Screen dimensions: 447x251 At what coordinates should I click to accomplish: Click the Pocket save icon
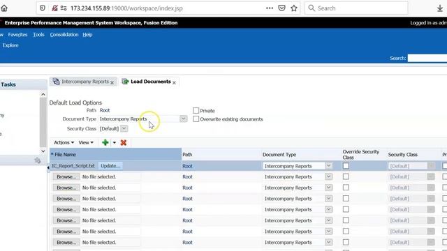pyautogui.click(x=281, y=8)
